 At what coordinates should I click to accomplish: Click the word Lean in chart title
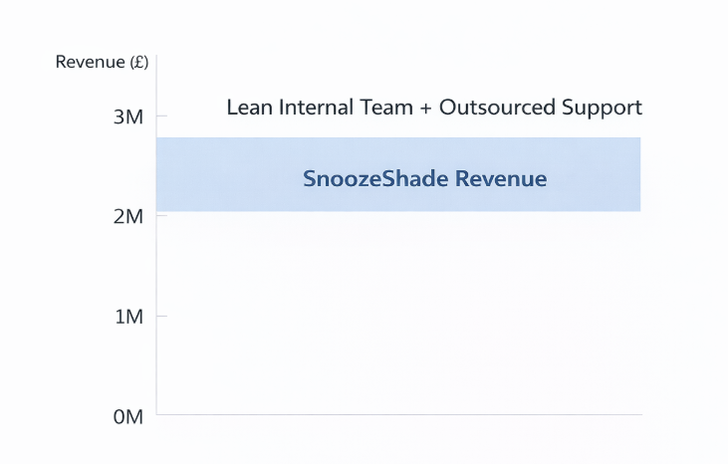click(249, 108)
